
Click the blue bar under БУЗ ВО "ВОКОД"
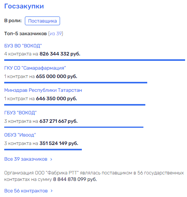point(94,60)
